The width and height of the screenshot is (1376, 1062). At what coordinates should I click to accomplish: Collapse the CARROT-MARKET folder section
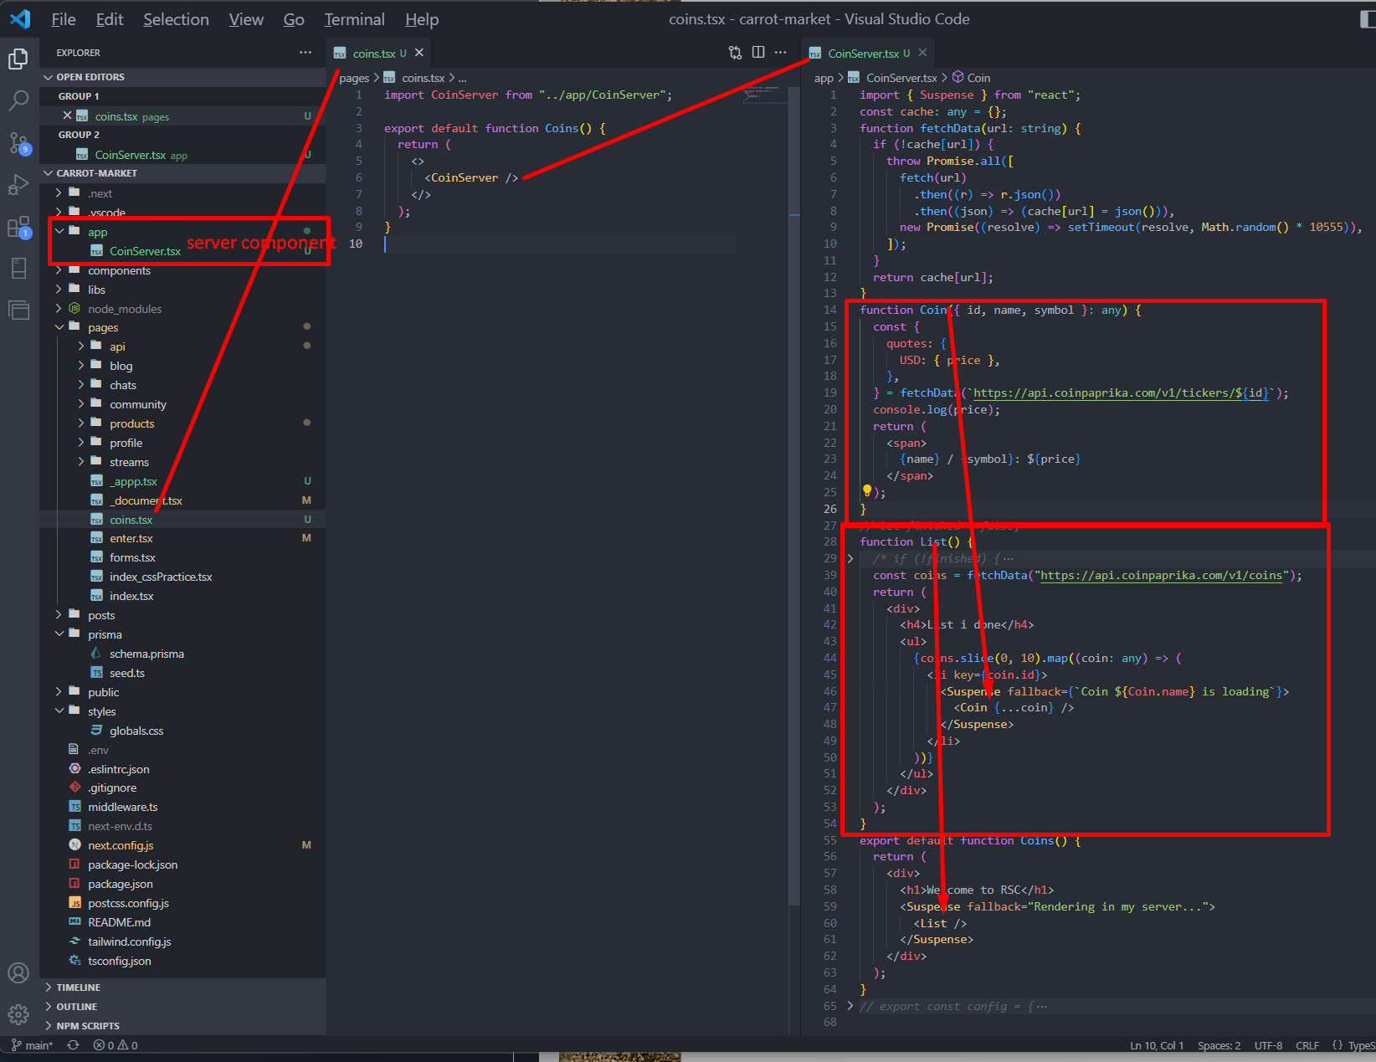point(182,173)
